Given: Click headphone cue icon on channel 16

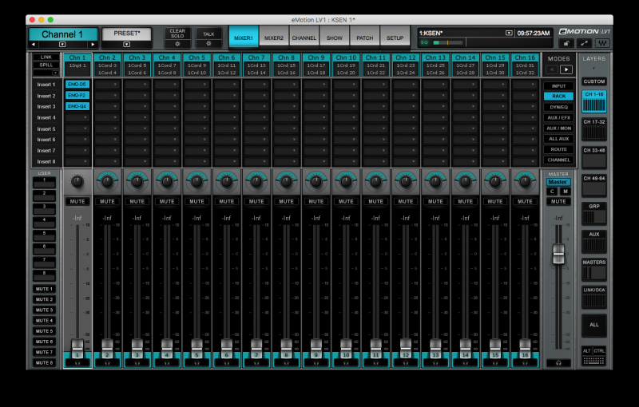Looking at the screenshot, I should 525,362.
